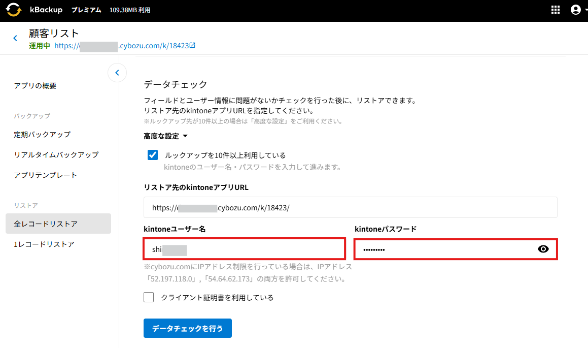The width and height of the screenshot is (588, 348).
Task: Go back using the header arrow
Action: pos(15,38)
